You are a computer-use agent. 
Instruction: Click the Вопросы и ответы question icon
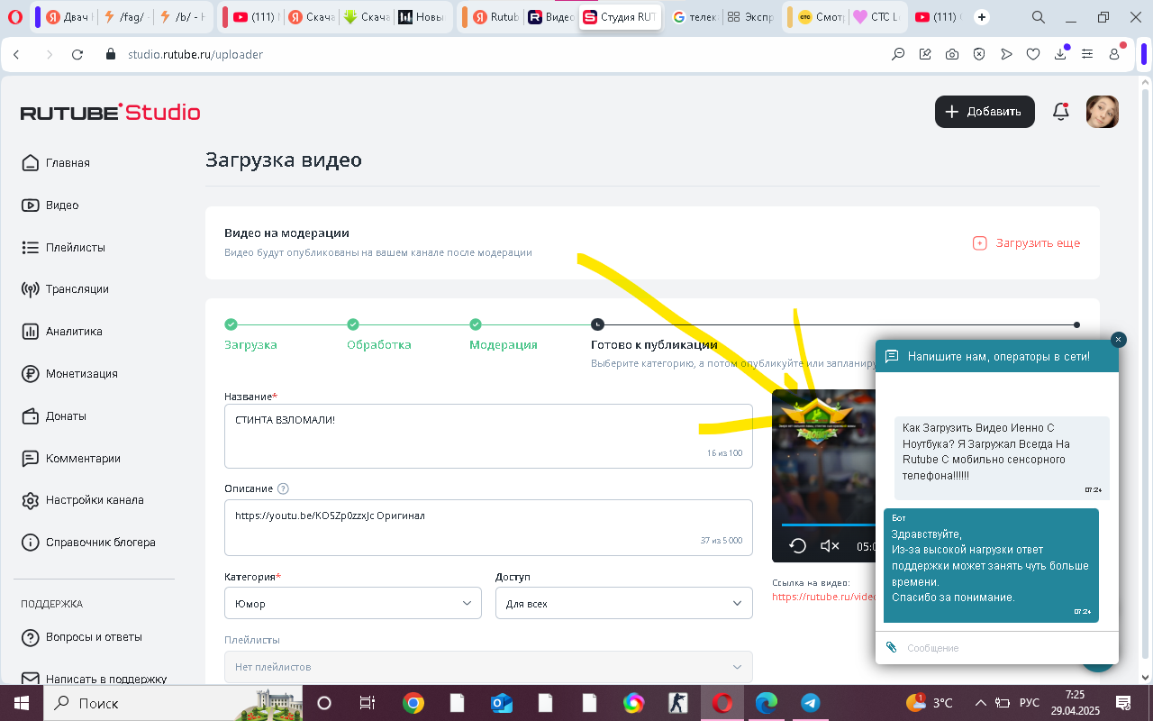tap(30, 637)
